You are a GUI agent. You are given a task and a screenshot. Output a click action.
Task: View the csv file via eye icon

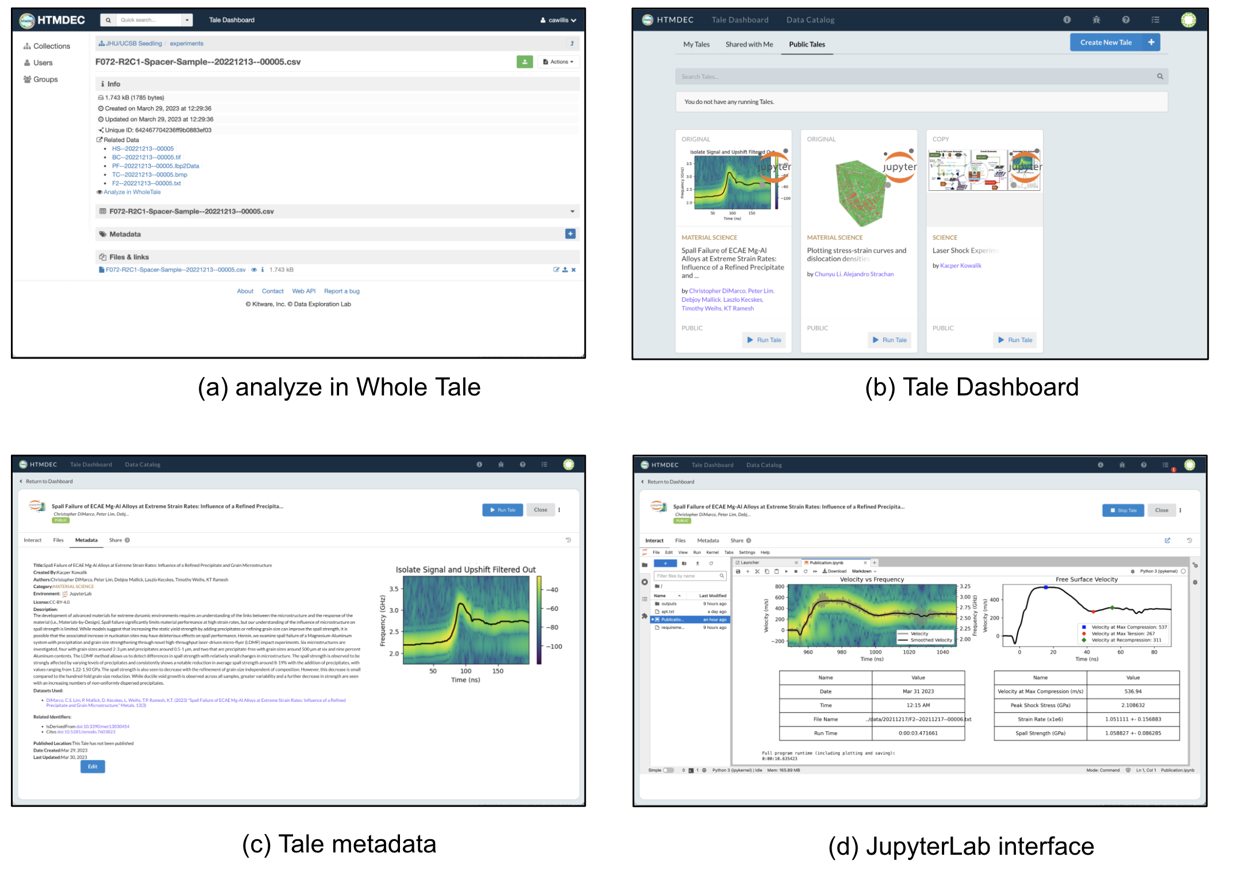[x=254, y=270]
